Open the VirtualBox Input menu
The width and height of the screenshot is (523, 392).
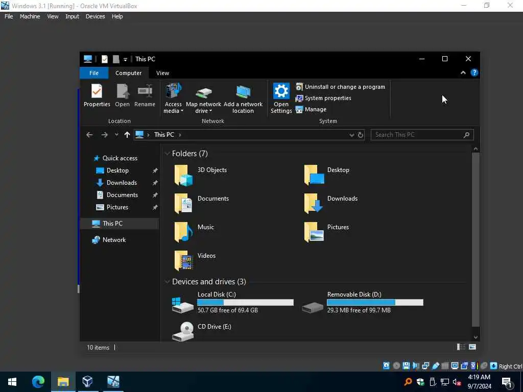tap(72, 16)
